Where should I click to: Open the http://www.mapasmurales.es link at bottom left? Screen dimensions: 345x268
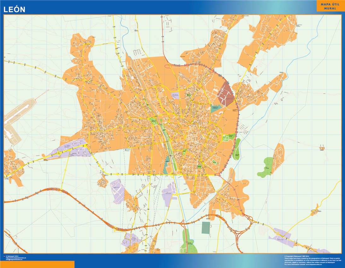click(x=16, y=258)
